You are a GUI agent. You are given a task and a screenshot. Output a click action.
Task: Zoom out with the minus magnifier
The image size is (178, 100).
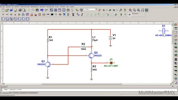134,10
